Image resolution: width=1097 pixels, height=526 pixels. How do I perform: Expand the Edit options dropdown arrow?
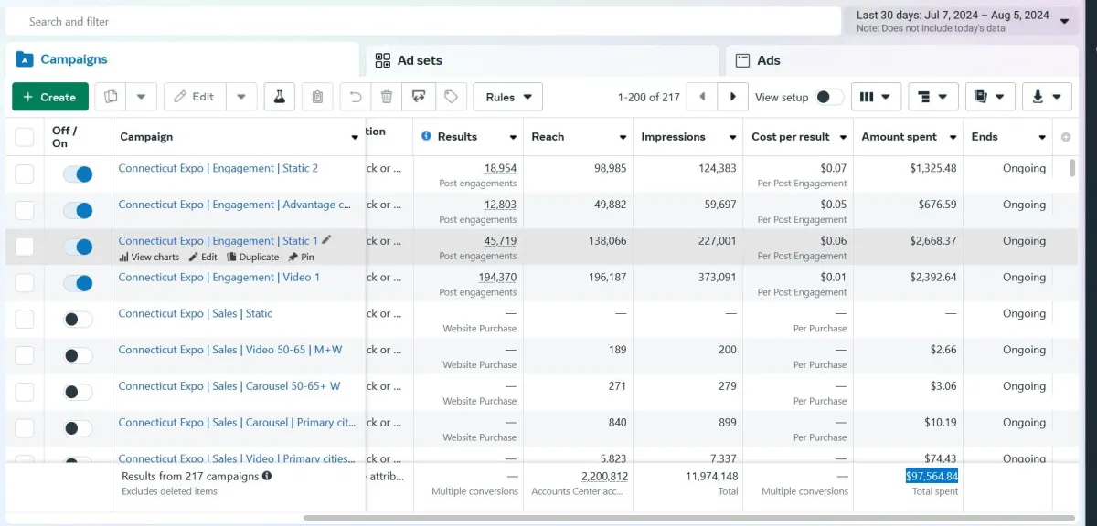pos(241,97)
